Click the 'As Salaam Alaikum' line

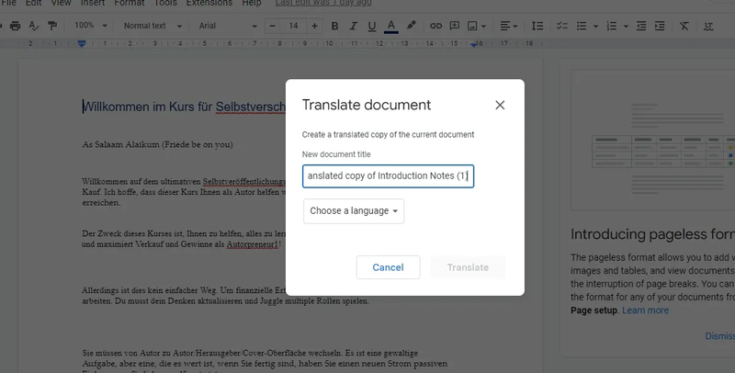(x=157, y=144)
